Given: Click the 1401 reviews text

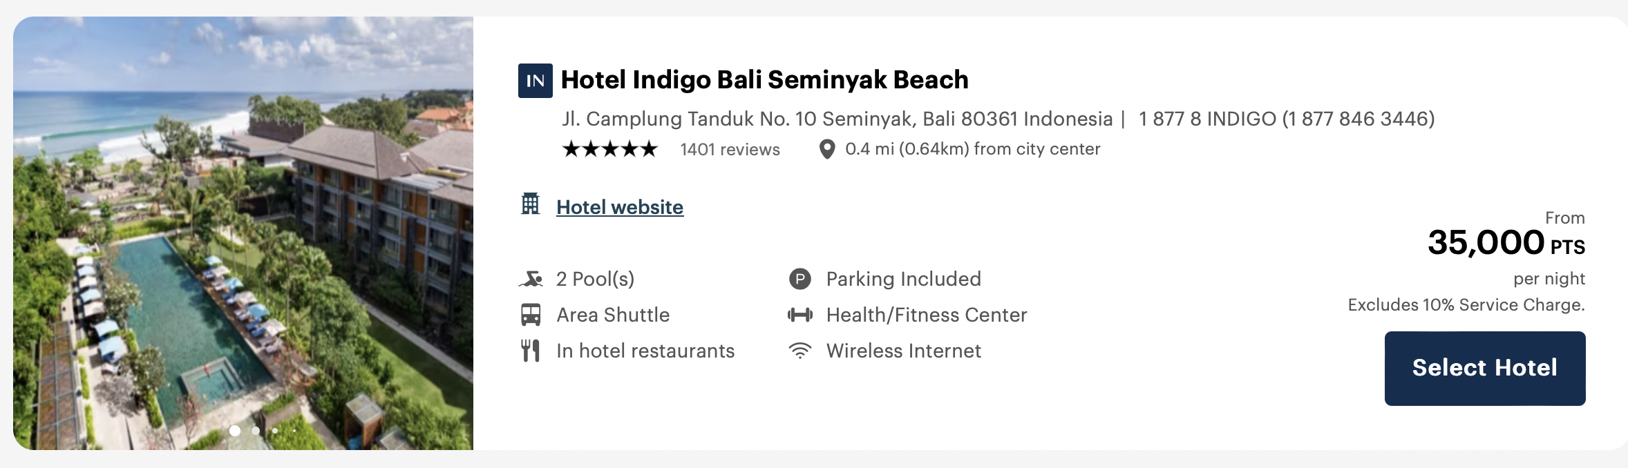Looking at the screenshot, I should click(x=730, y=149).
